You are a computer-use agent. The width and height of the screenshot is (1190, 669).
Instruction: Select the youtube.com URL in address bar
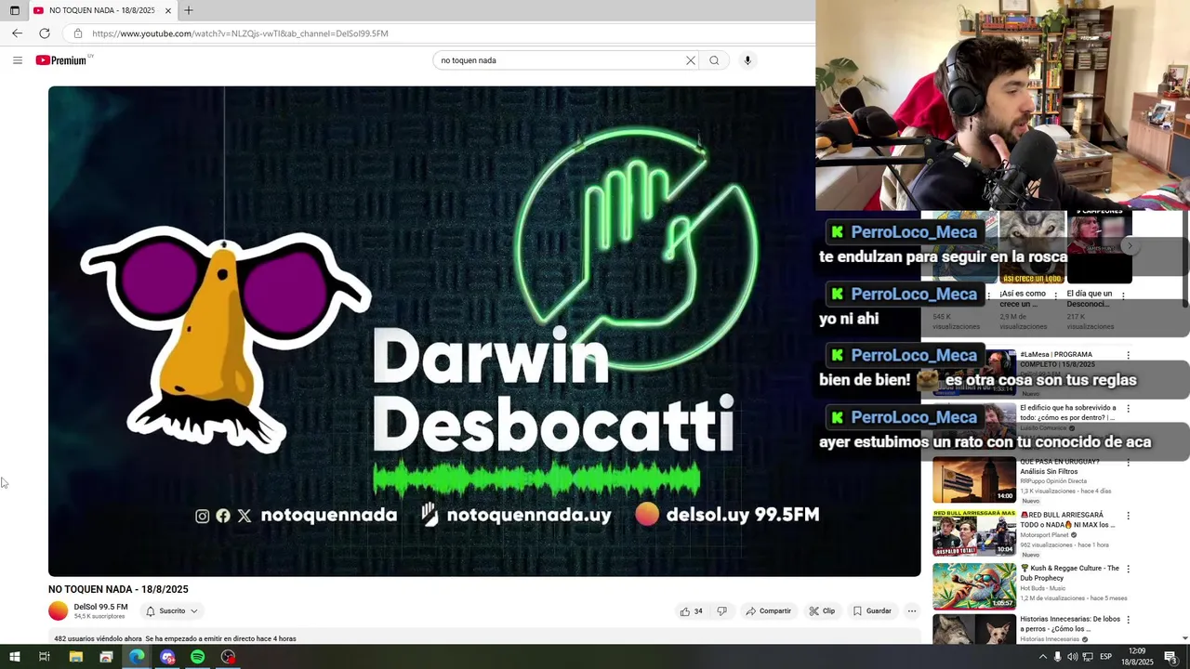click(x=240, y=33)
